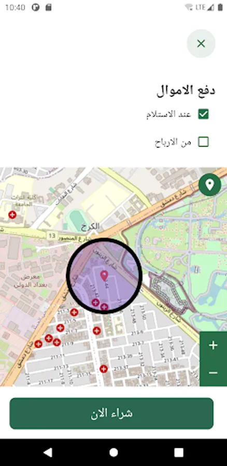The image size is (227, 466).
Task: Tap the Android back navigation button
Action: coord(48,453)
